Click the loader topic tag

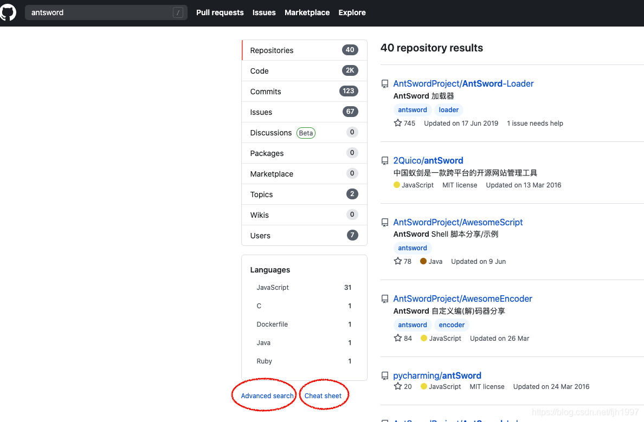point(448,109)
